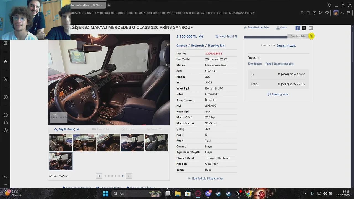The height and width of the screenshot is (199, 354).
Task: Click the Mesaj gönder button
Action: tap(278, 94)
